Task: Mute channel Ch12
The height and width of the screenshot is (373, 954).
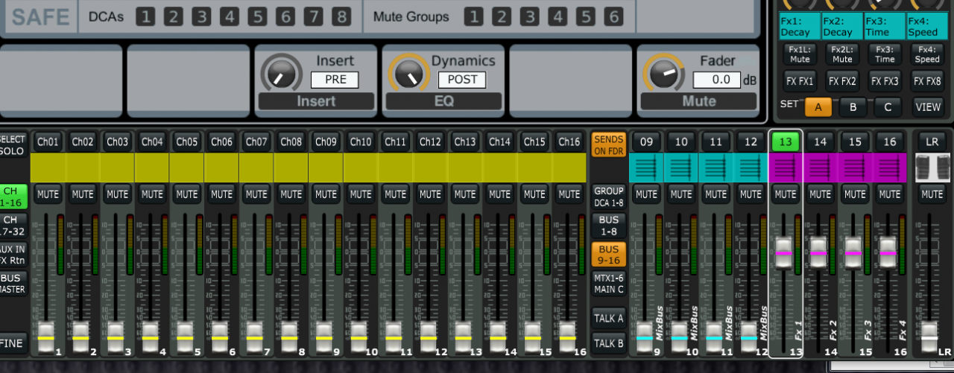Action: click(x=430, y=194)
